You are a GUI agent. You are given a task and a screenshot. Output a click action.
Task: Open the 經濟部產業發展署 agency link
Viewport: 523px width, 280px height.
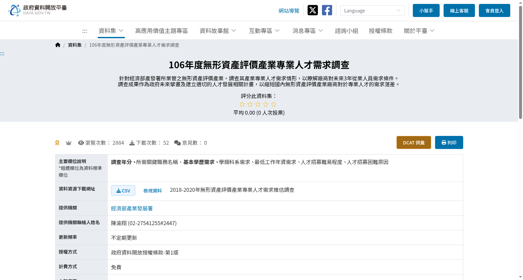tap(132, 208)
